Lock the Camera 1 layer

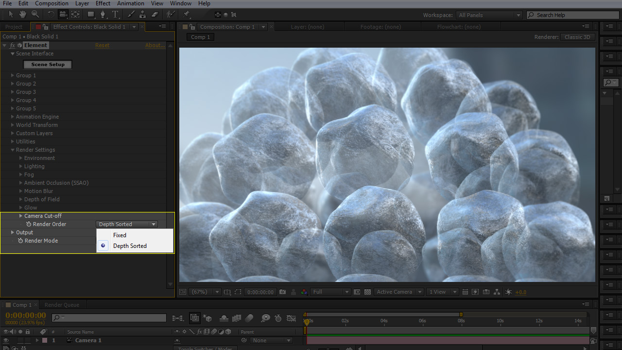click(x=27, y=340)
